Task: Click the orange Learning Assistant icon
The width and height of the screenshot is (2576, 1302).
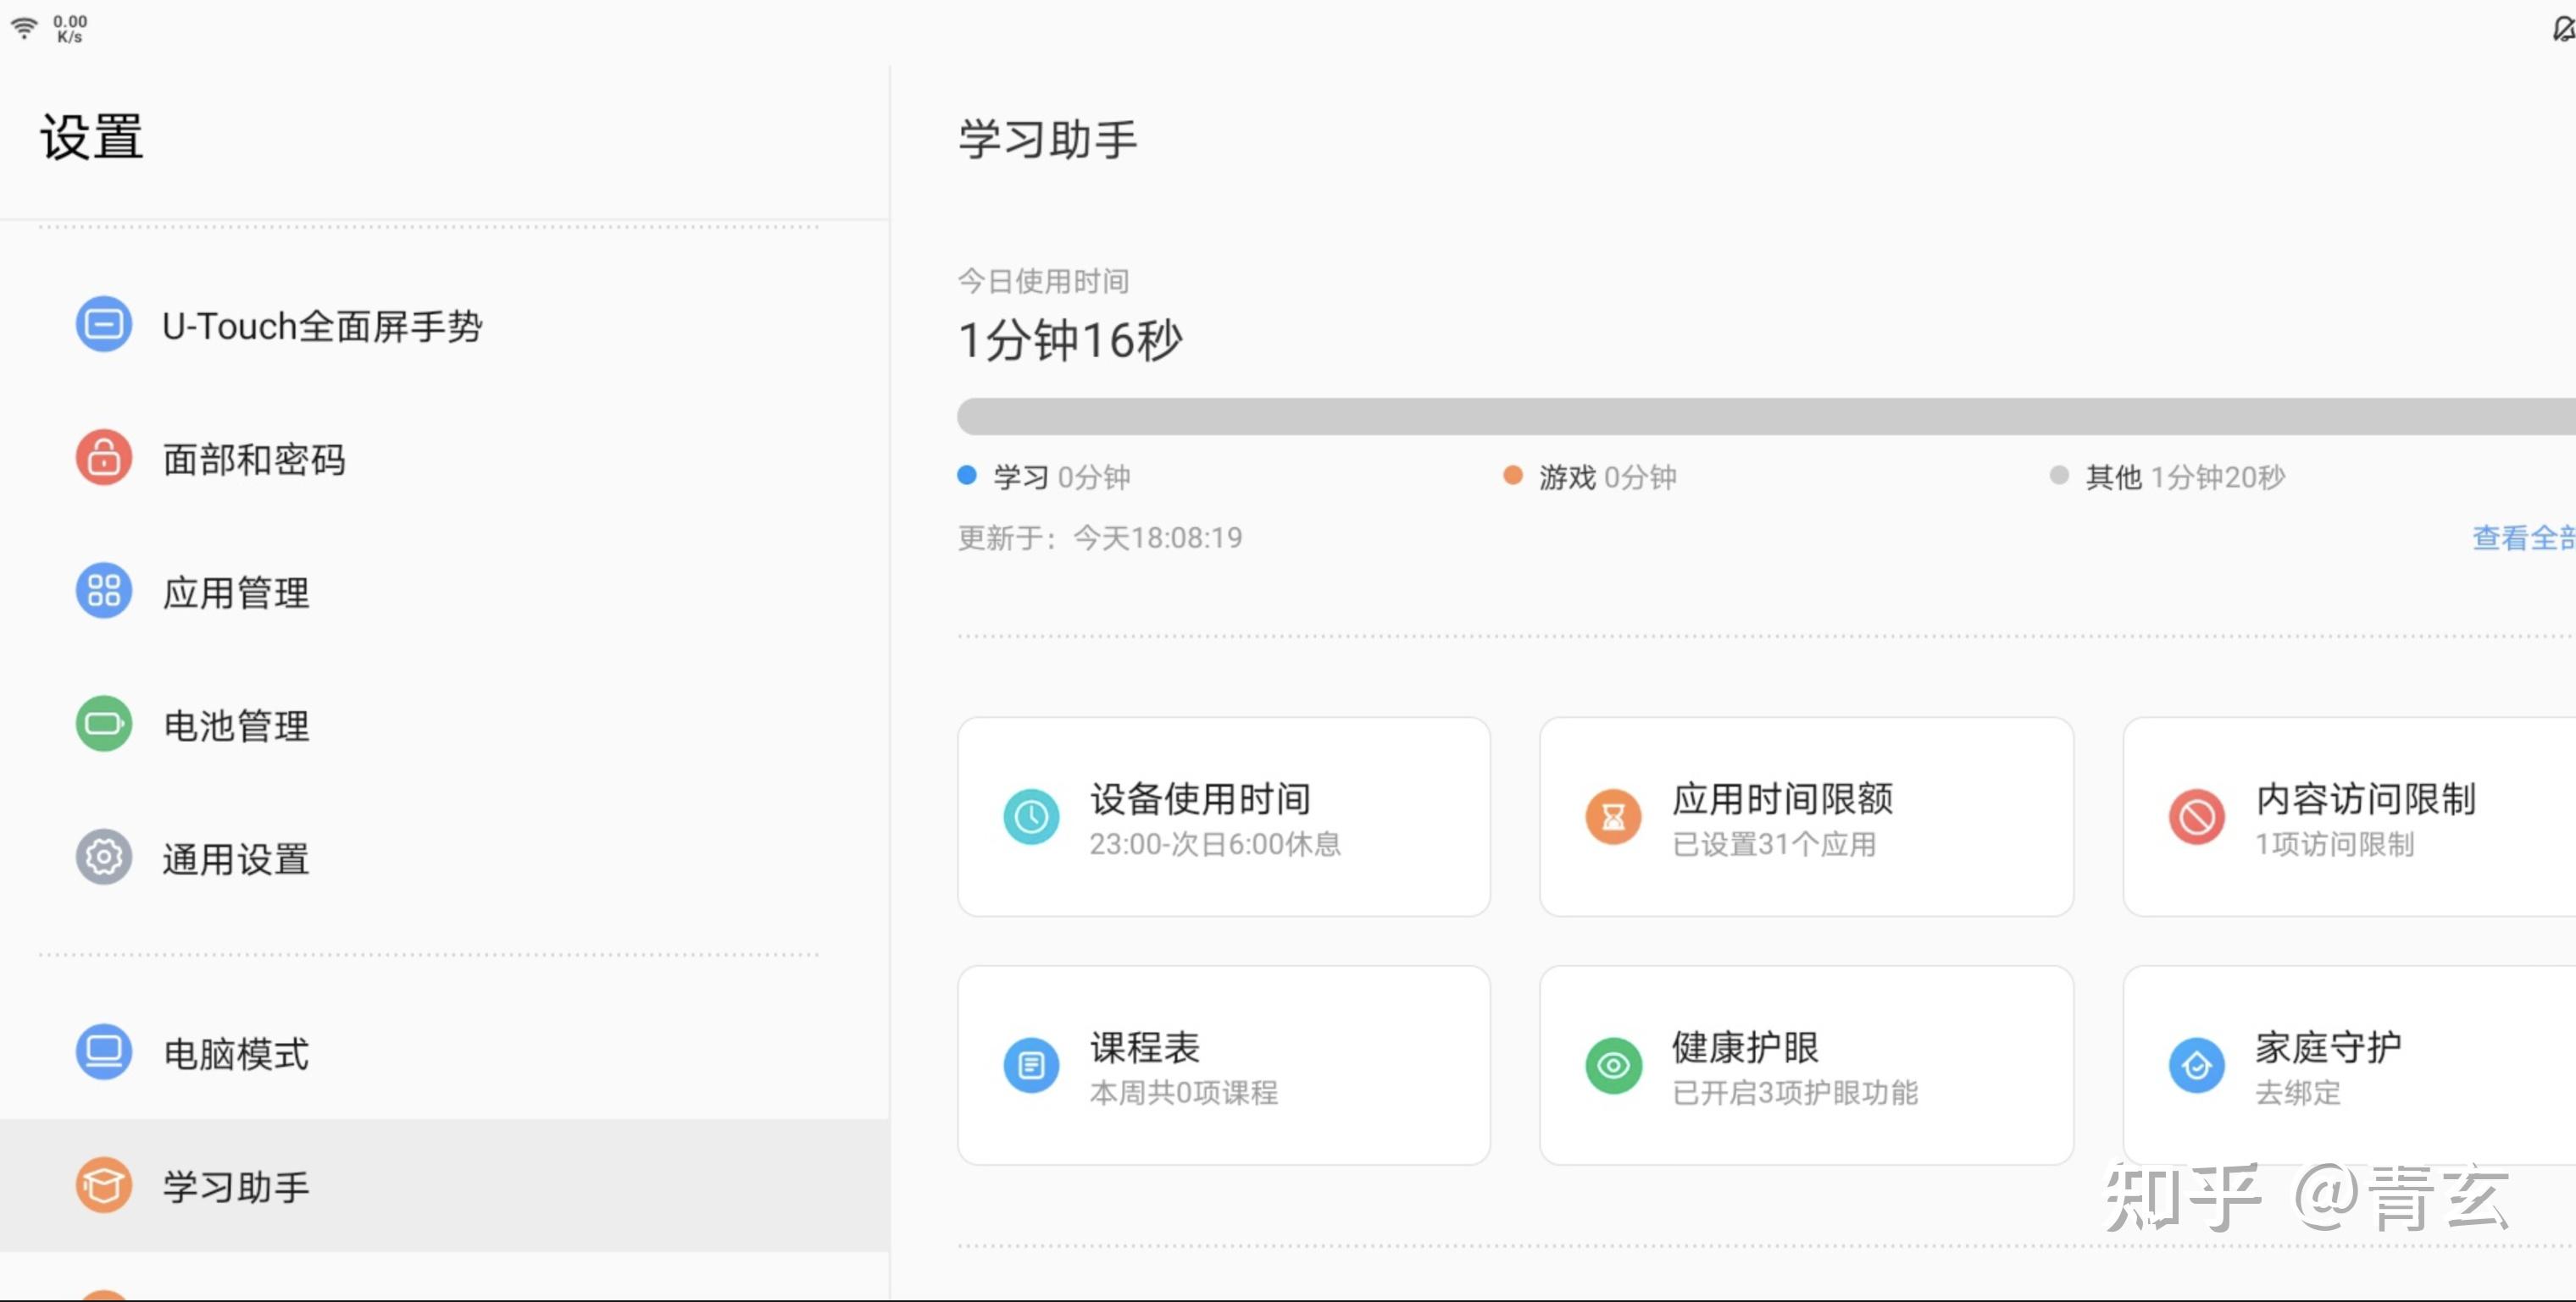Action: click(104, 1185)
